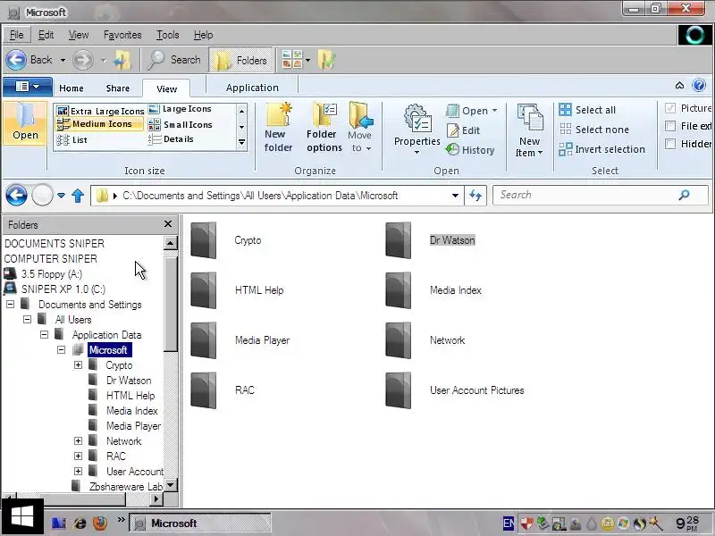The image size is (715, 536).
Task: Click Select all
Action: click(x=588, y=110)
